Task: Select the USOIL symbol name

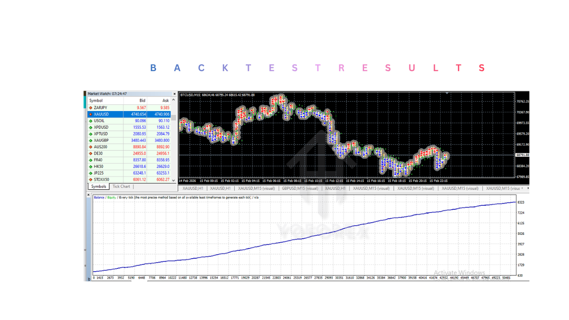Action: point(99,121)
